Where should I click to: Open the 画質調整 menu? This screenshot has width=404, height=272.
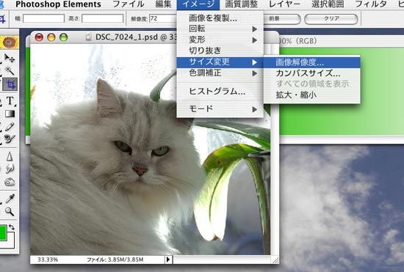(x=242, y=4)
